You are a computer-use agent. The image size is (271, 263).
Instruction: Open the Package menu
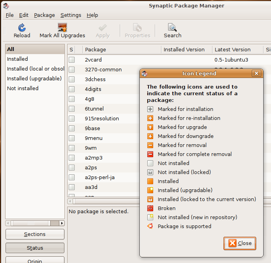tap(44, 15)
